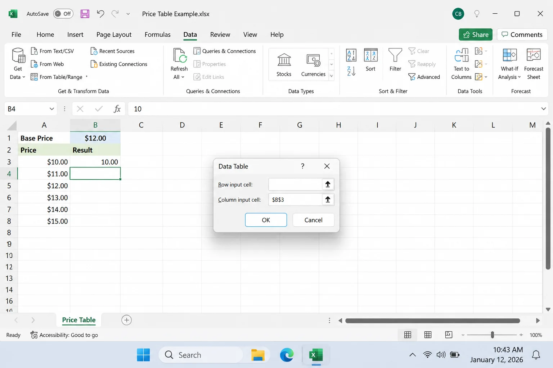Launch Text to Columns wizard
This screenshot has width=553, height=368.
click(x=461, y=64)
